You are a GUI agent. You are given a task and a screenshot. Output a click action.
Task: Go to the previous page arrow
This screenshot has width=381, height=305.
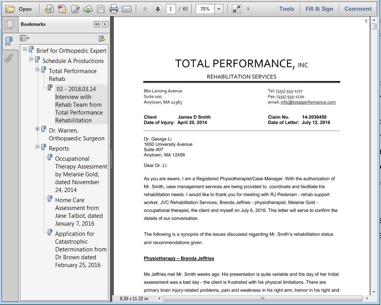point(145,9)
